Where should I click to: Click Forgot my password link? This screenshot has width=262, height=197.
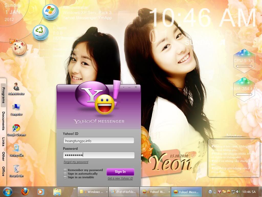coord(76,162)
